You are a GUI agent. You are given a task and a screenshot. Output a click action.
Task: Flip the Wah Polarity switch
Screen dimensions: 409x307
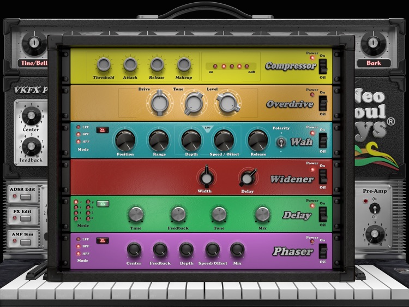(x=281, y=143)
